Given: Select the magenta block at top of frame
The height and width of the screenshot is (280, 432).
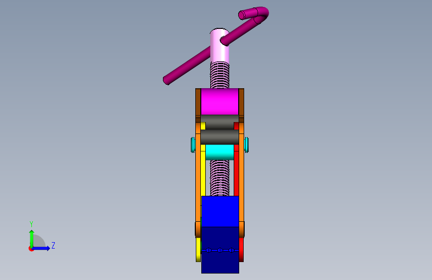Looking at the screenshot, I should (x=220, y=102).
